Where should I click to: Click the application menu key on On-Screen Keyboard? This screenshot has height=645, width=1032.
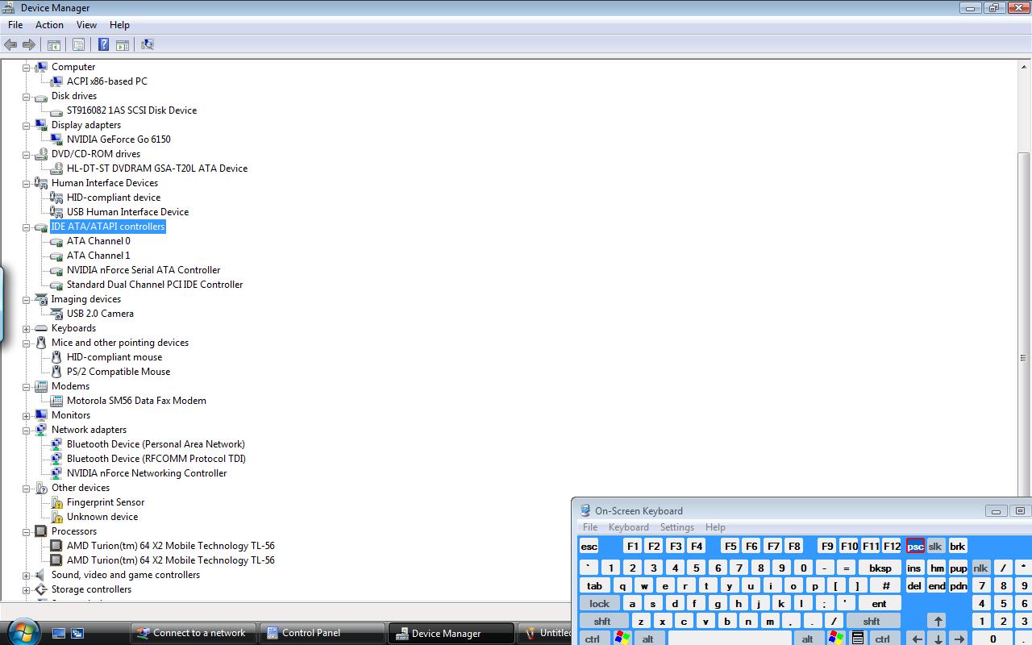(x=858, y=639)
